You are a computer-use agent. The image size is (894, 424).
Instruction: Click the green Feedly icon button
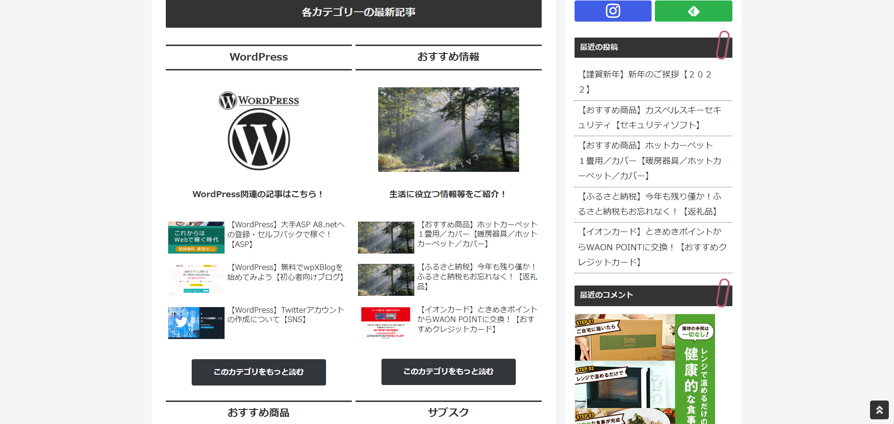(x=693, y=11)
